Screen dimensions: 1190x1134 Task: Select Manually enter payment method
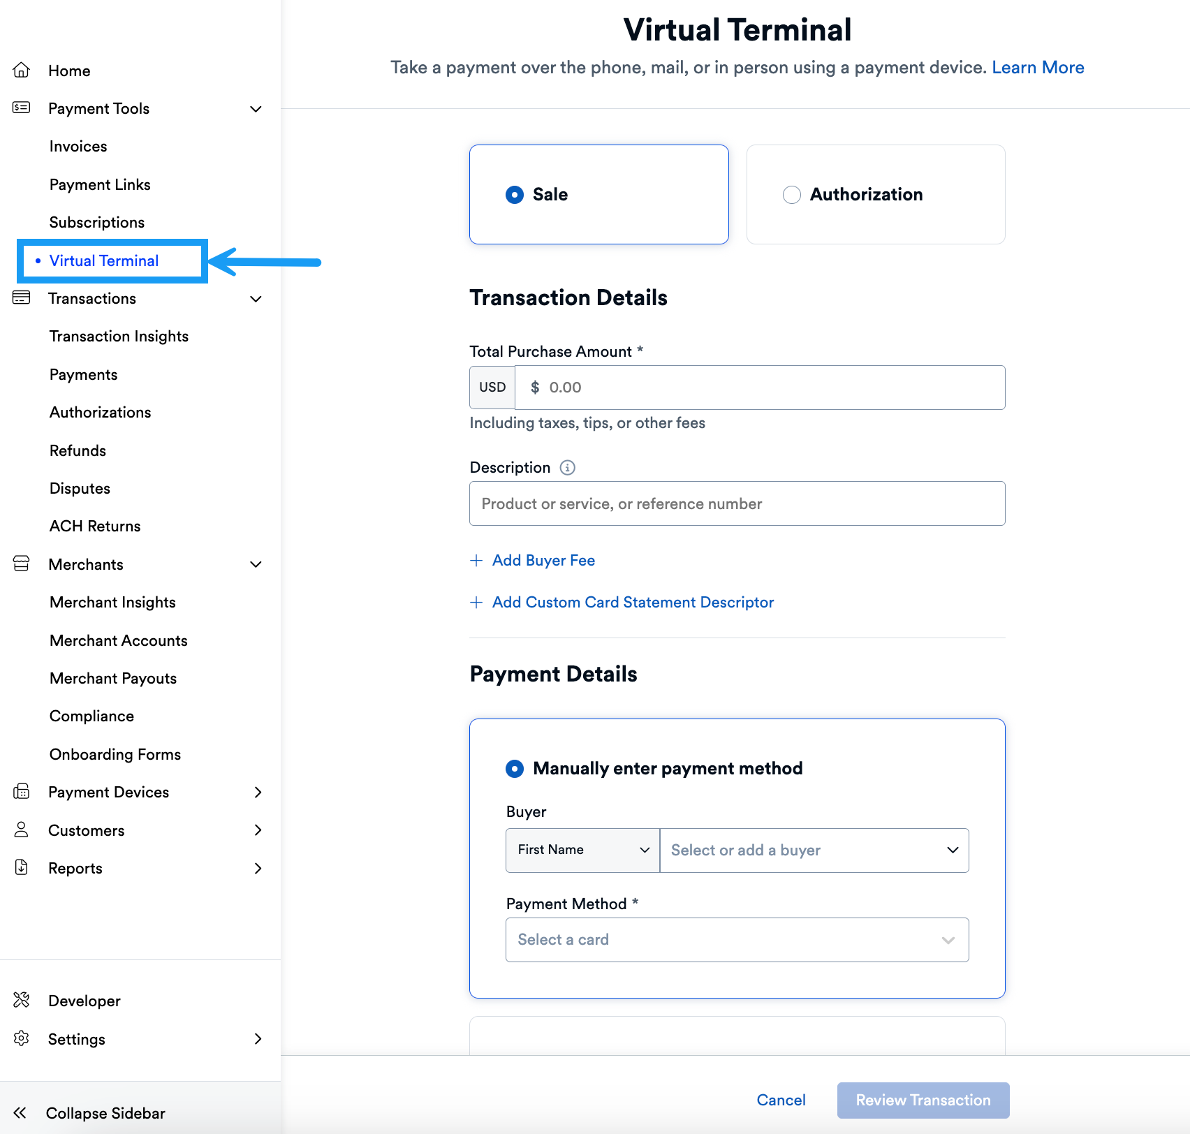pyautogui.click(x=514, y=768)
